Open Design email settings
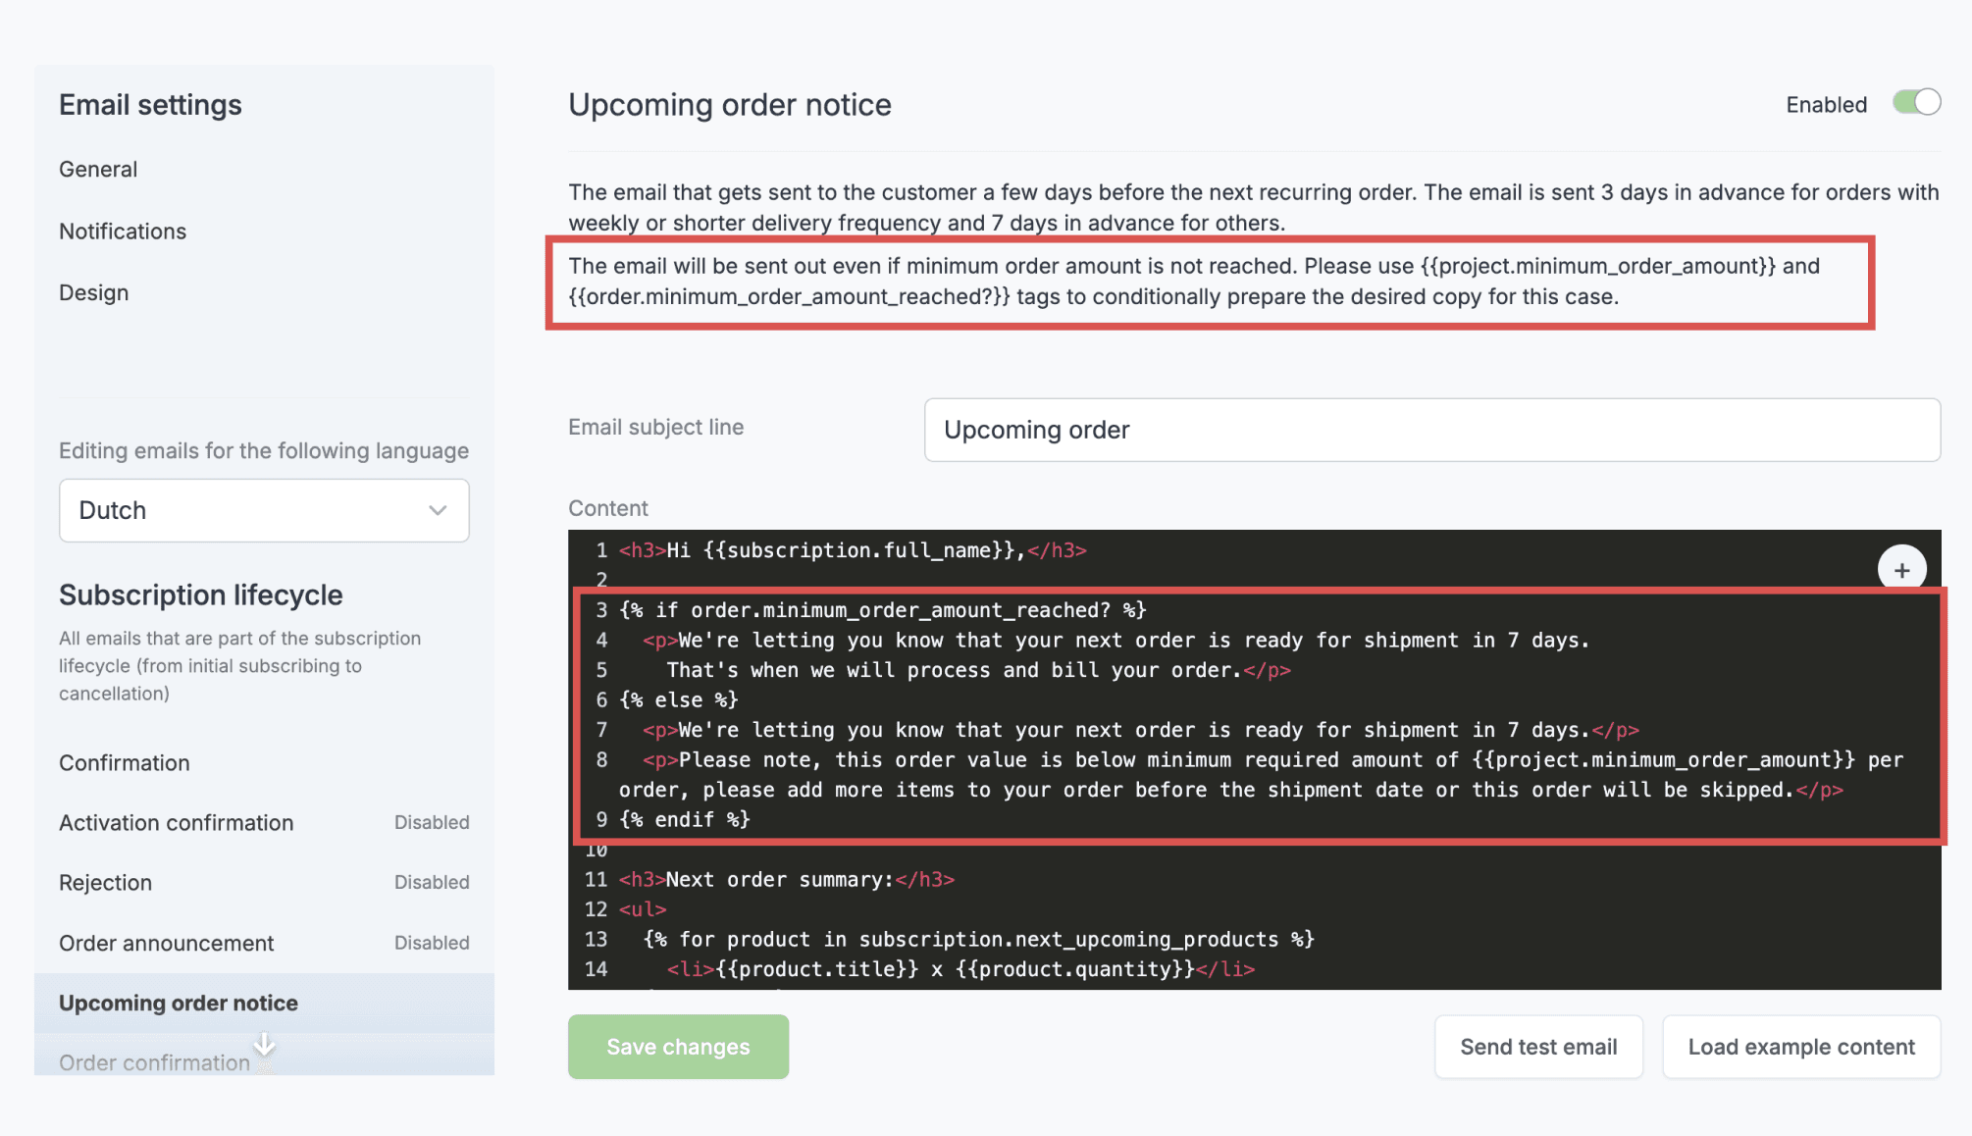Viewport: 1972px width, 1136px height. pos(94,292)
